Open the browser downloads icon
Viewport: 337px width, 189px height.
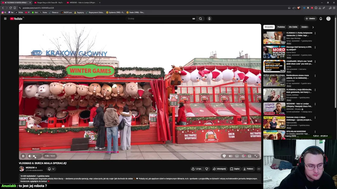(x=320, y=8)
